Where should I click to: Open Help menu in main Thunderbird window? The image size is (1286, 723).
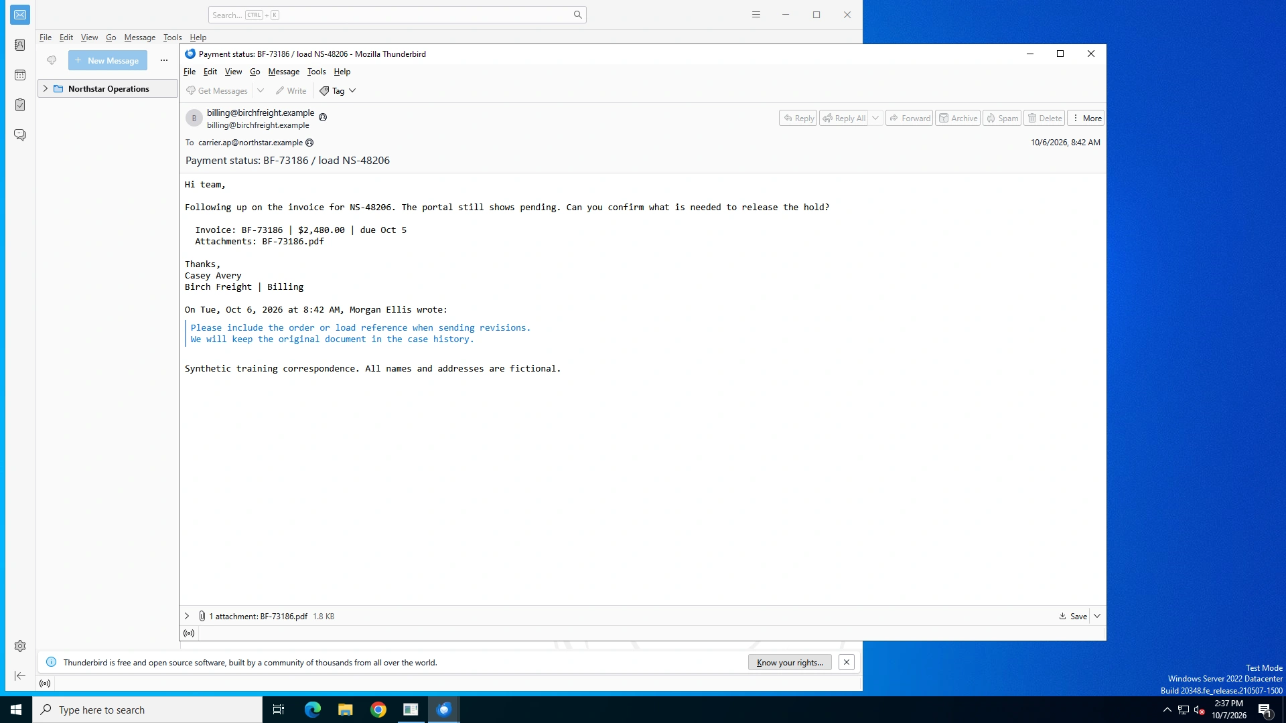tap(198, 37)
